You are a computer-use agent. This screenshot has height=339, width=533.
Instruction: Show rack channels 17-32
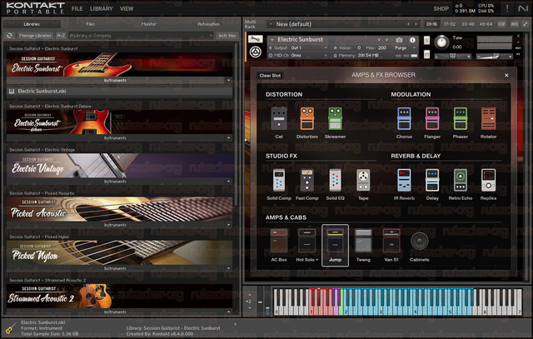(450, 24)
